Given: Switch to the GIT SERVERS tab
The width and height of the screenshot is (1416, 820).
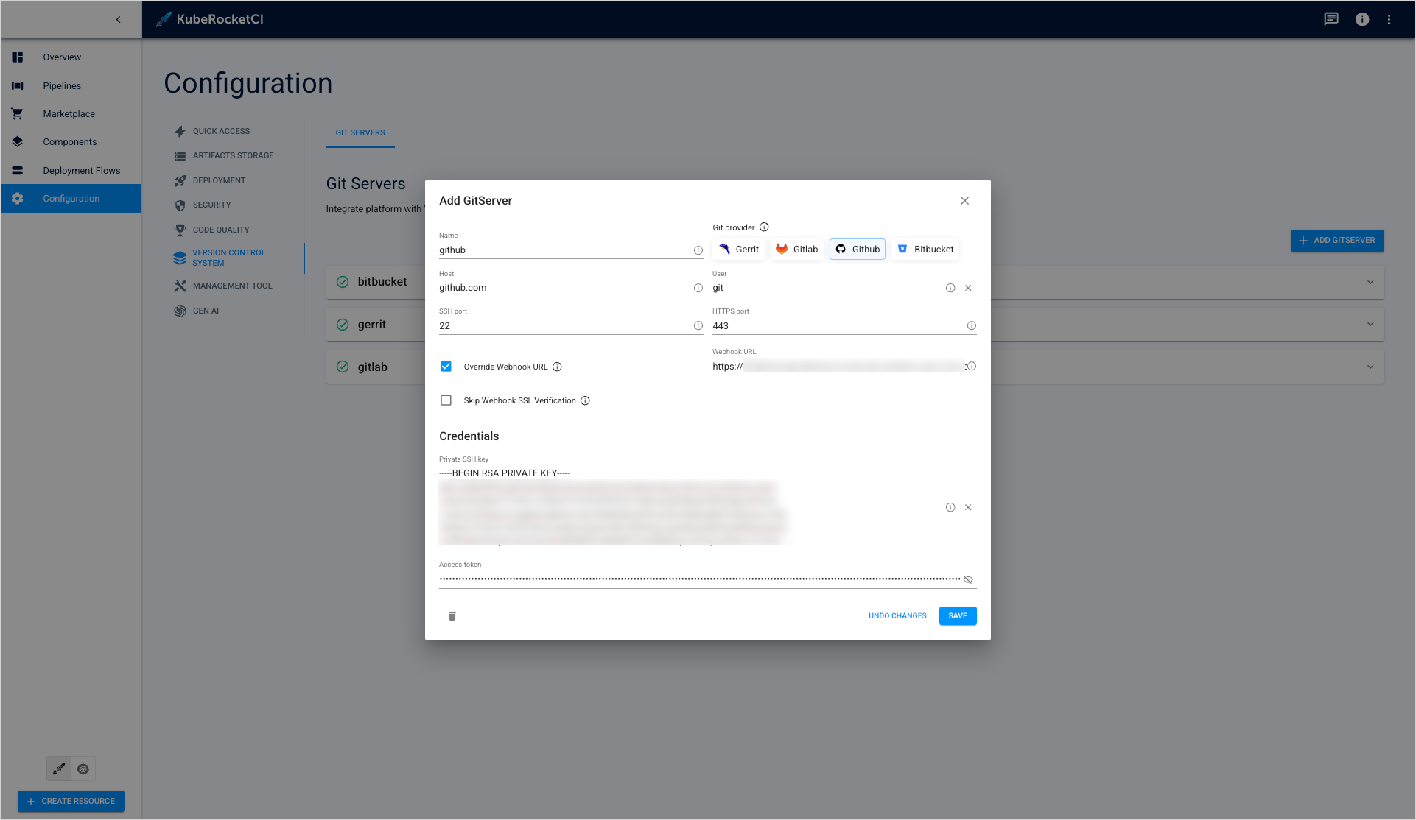Looking at the screenshot, I should [360, 132].
